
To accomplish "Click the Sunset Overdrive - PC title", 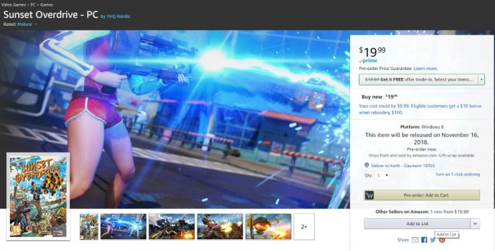I will (51, 15).
